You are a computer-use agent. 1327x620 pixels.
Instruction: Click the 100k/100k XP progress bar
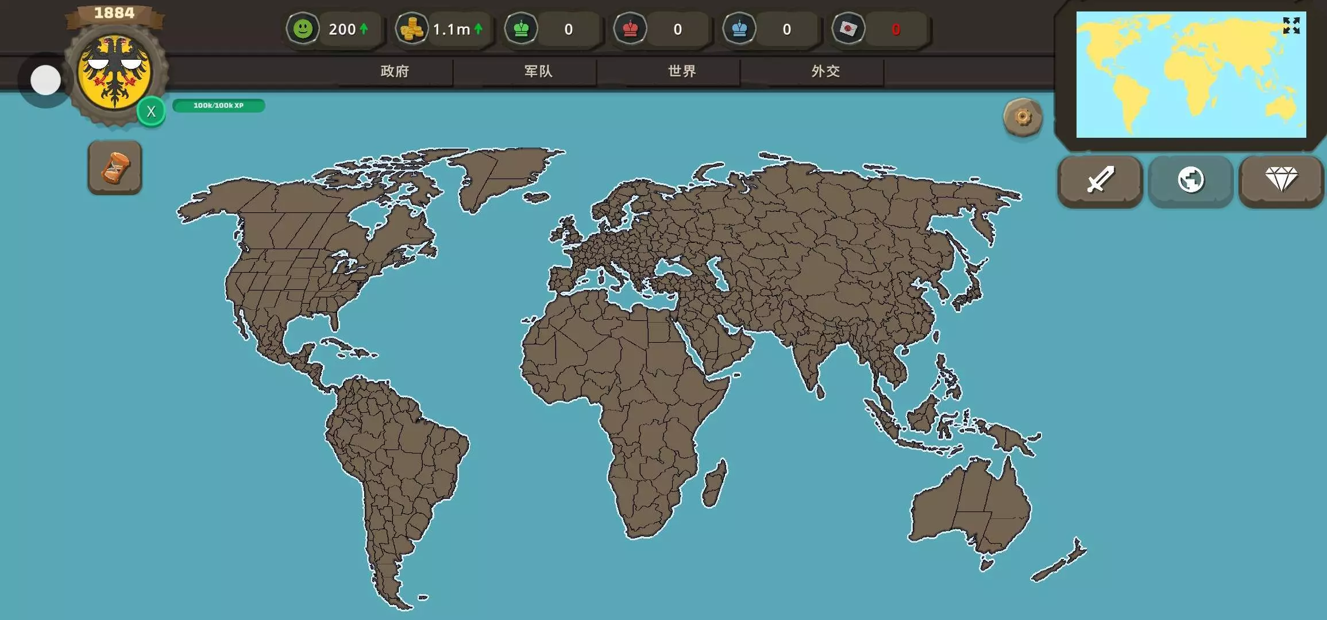pos(218,106)
